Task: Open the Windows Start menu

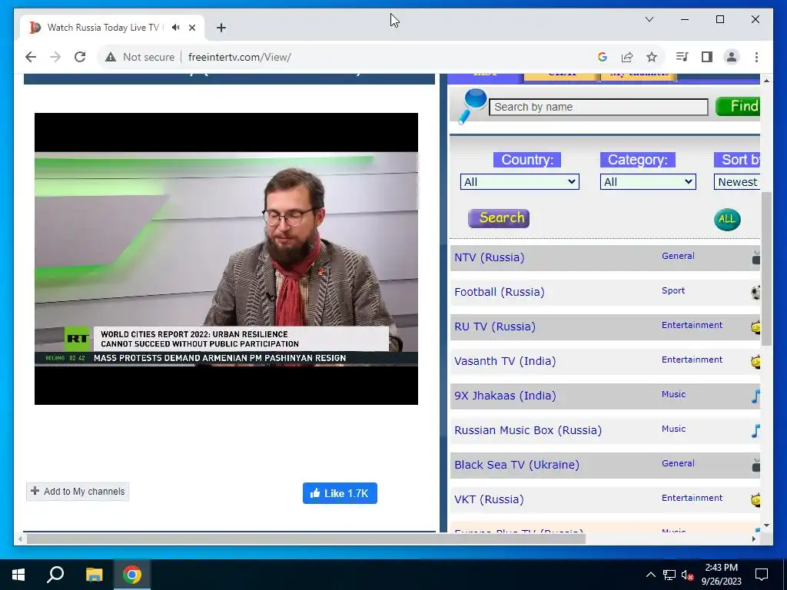Action: (x=18, y=575)
